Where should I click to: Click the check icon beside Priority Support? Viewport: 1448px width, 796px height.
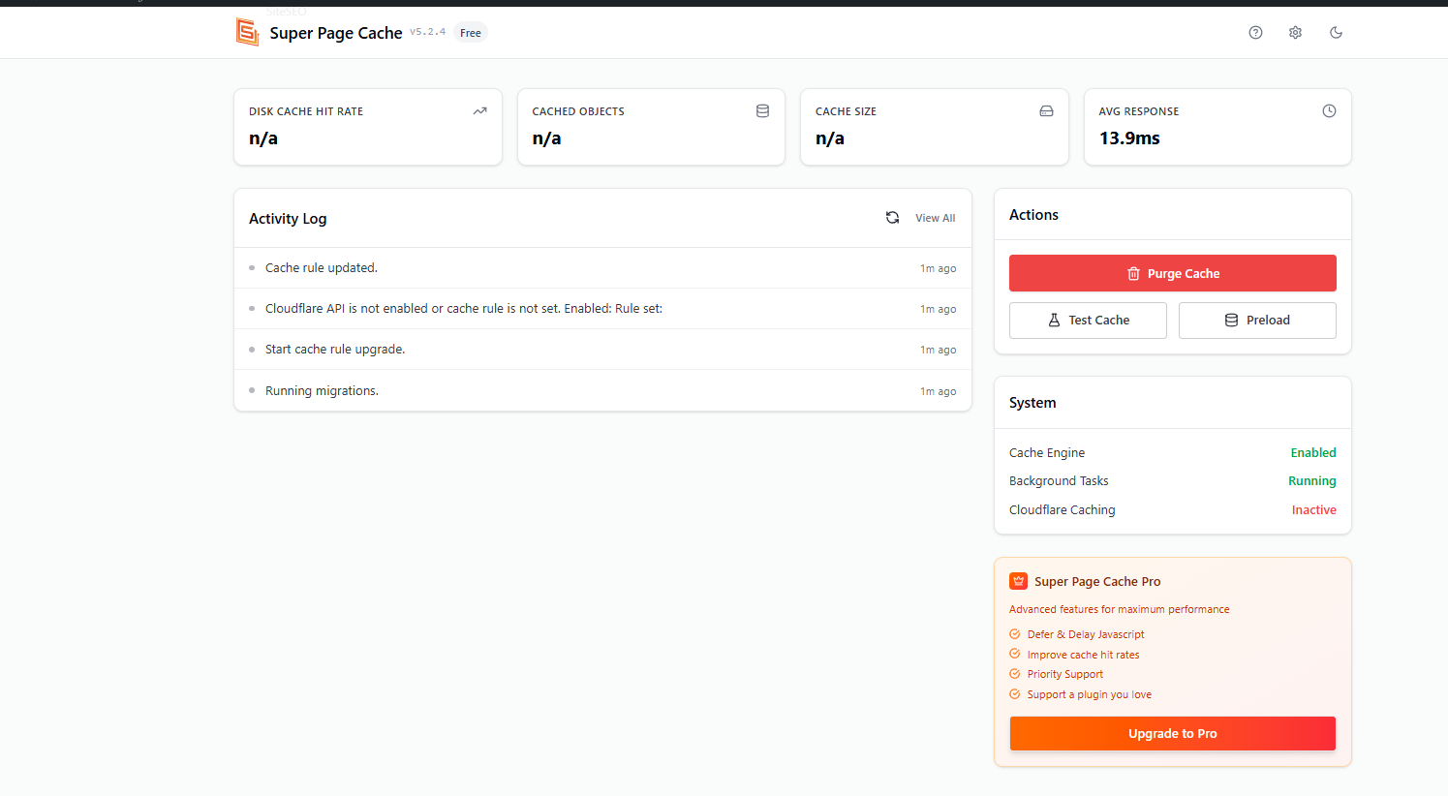click(x=1015, y=674)
